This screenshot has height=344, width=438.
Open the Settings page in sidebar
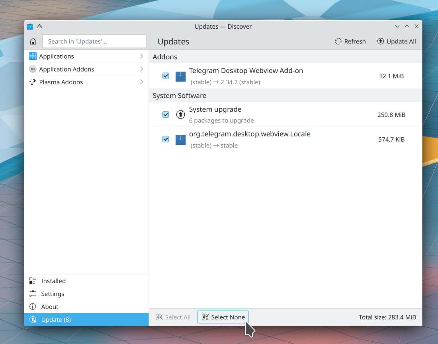click(x=53, y=294)
